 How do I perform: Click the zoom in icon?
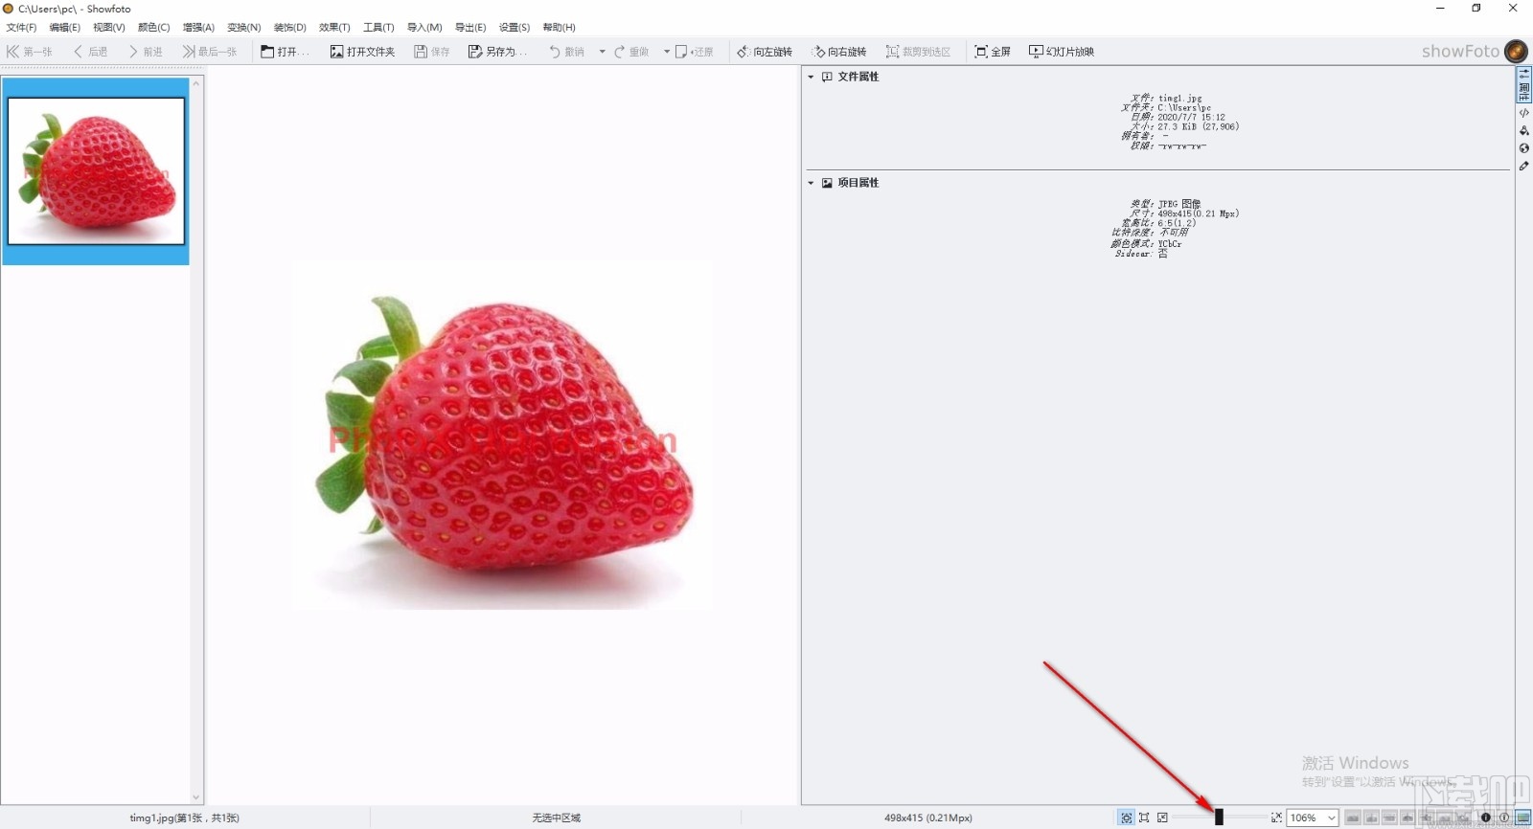1276,818
